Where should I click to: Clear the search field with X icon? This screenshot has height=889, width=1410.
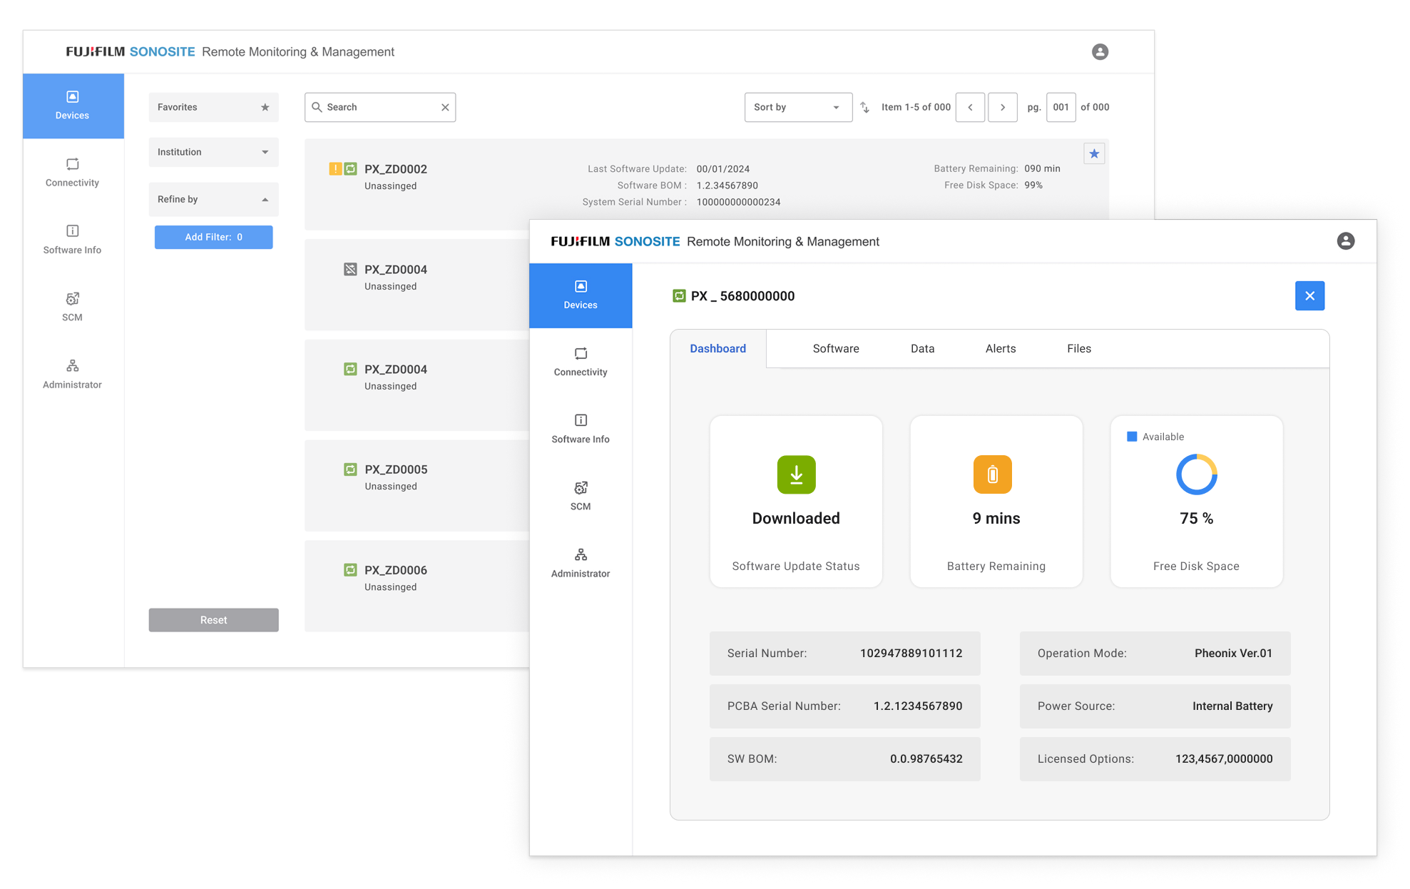pos(445,107)
